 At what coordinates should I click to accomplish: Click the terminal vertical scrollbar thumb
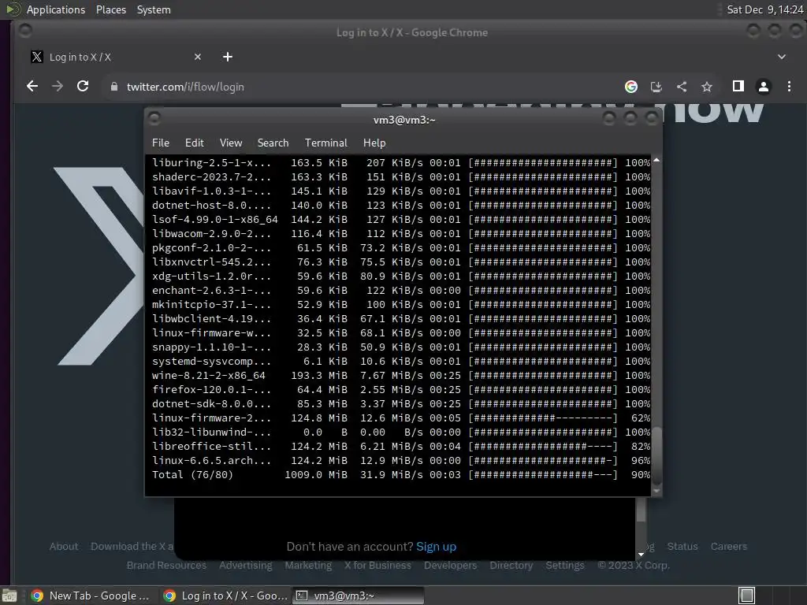click(x=656, y=455)
